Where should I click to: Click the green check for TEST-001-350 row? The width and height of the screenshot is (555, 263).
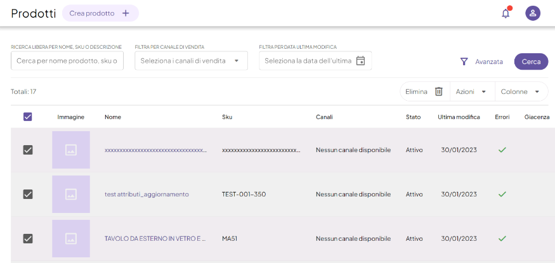502,195
